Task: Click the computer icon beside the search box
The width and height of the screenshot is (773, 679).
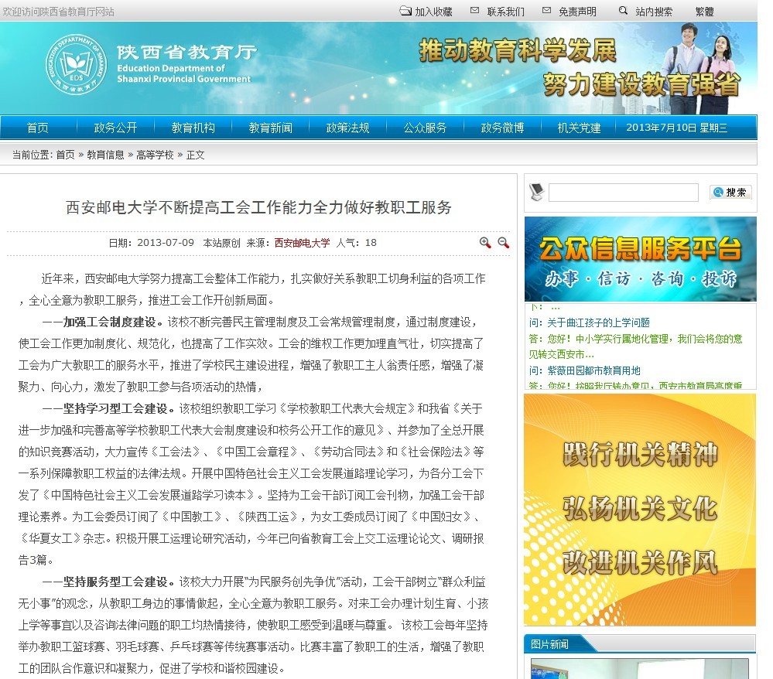Action: (x=536, y=192)
